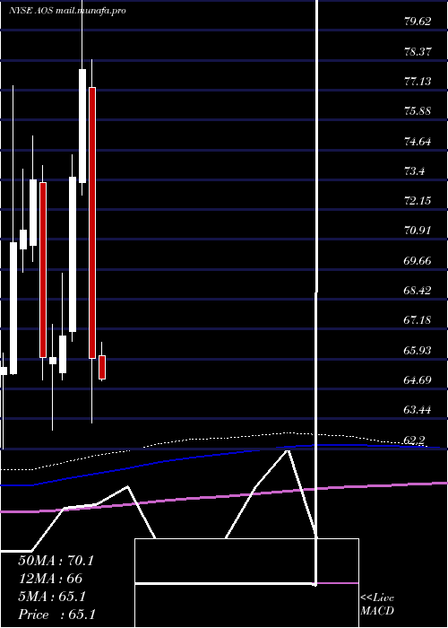Click the 78.37 price axis label
Image resolution: width=448 pixels, height=628 pixels.
click(x=418, y=51)
